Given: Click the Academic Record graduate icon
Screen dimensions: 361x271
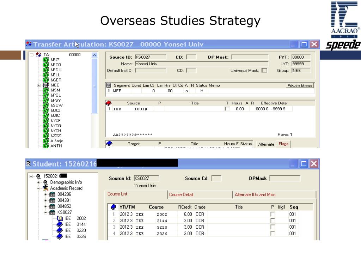Looking at the screenshot, I should click(45, 188).
